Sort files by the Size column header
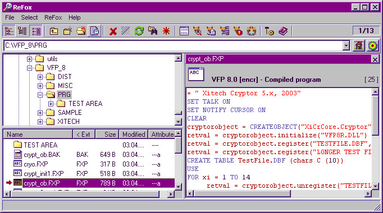The image size is (383, 213). coord(107,135)
